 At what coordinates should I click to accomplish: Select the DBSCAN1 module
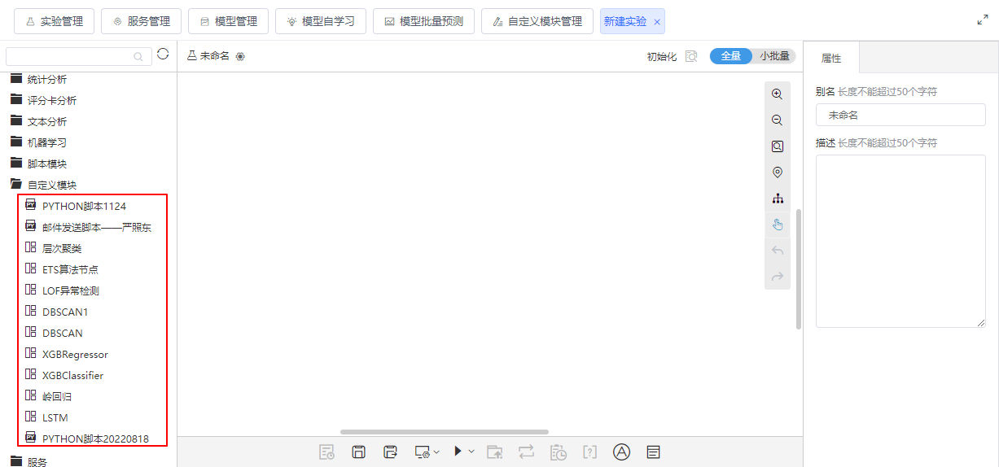click(65, 312)
